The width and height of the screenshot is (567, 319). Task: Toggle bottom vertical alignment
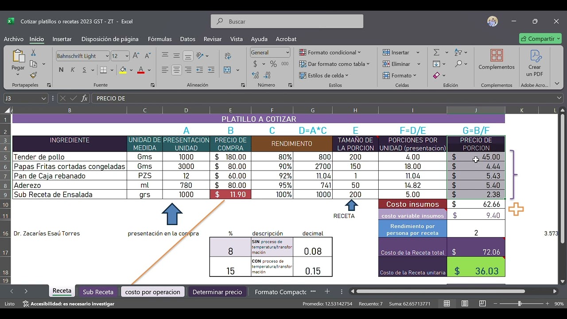click(x=188, y=56)
